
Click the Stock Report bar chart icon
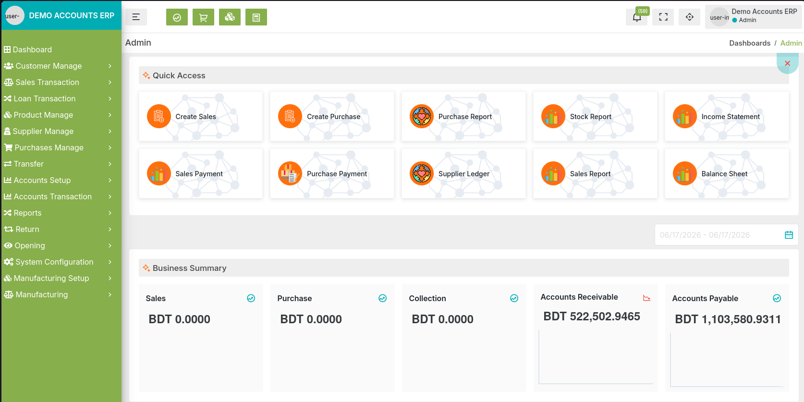pyautogui.click(x=553, y=116)
